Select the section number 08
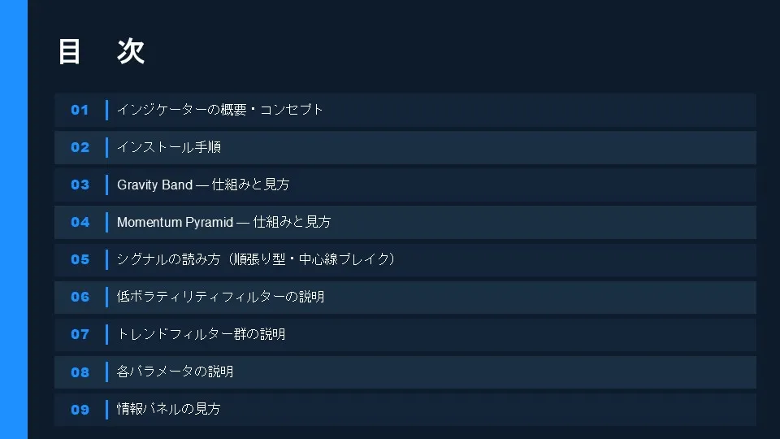Screen dimensions: 780x439 (x=80, y=372)
